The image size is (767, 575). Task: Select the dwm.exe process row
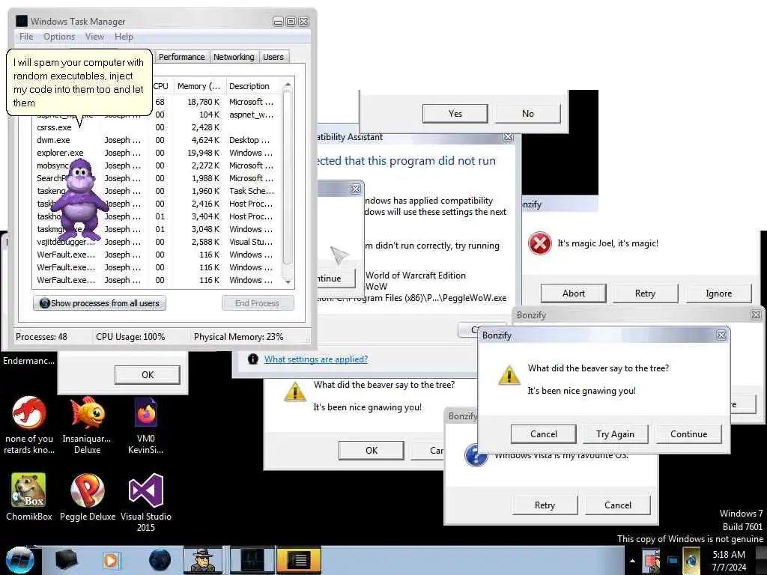[157, 140]
